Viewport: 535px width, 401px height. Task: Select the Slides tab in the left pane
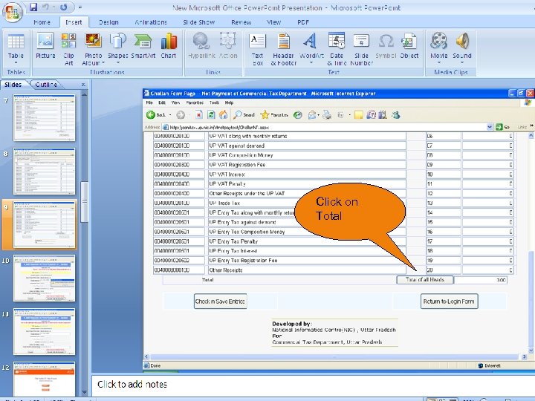13,85
